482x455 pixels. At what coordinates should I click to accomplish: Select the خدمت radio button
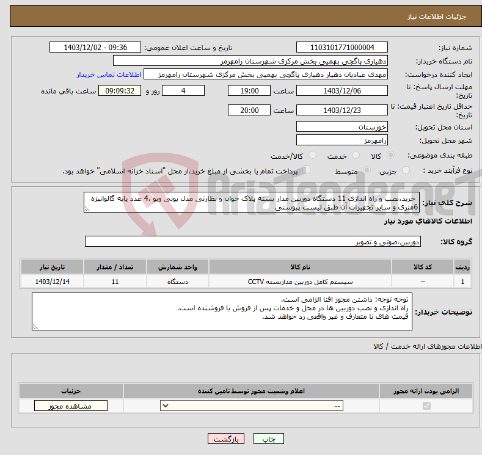click(356, 155)
